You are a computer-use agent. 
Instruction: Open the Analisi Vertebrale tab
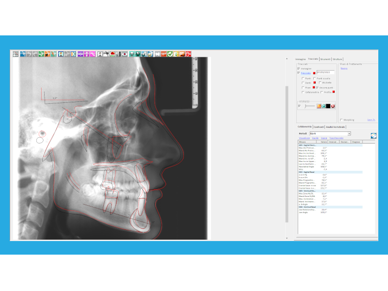pyautogui.click(x=335, y=127)
